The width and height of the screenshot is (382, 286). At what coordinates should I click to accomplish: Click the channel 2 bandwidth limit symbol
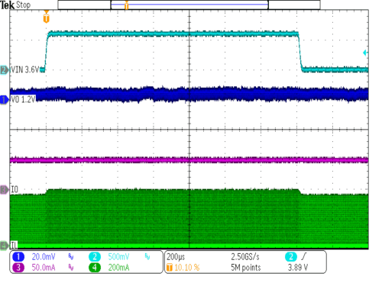click(x=147, y=257)
